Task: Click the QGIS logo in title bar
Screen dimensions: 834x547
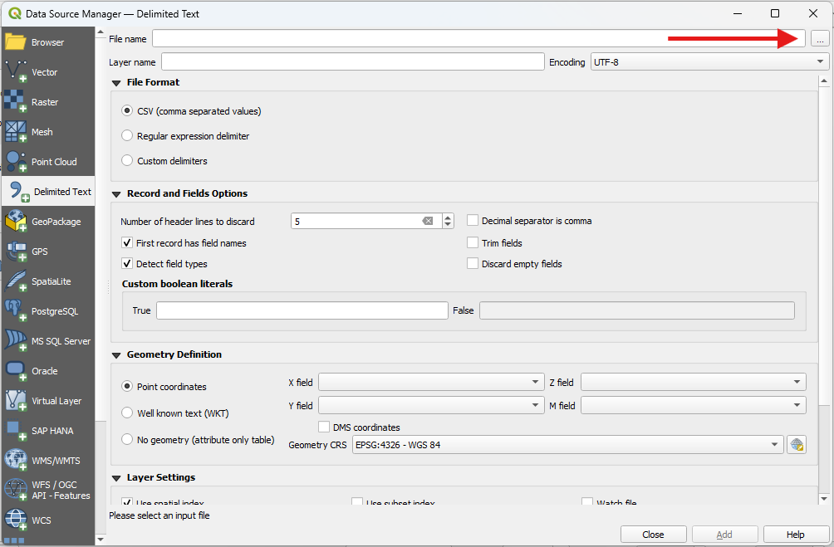Action: point(14,13)
